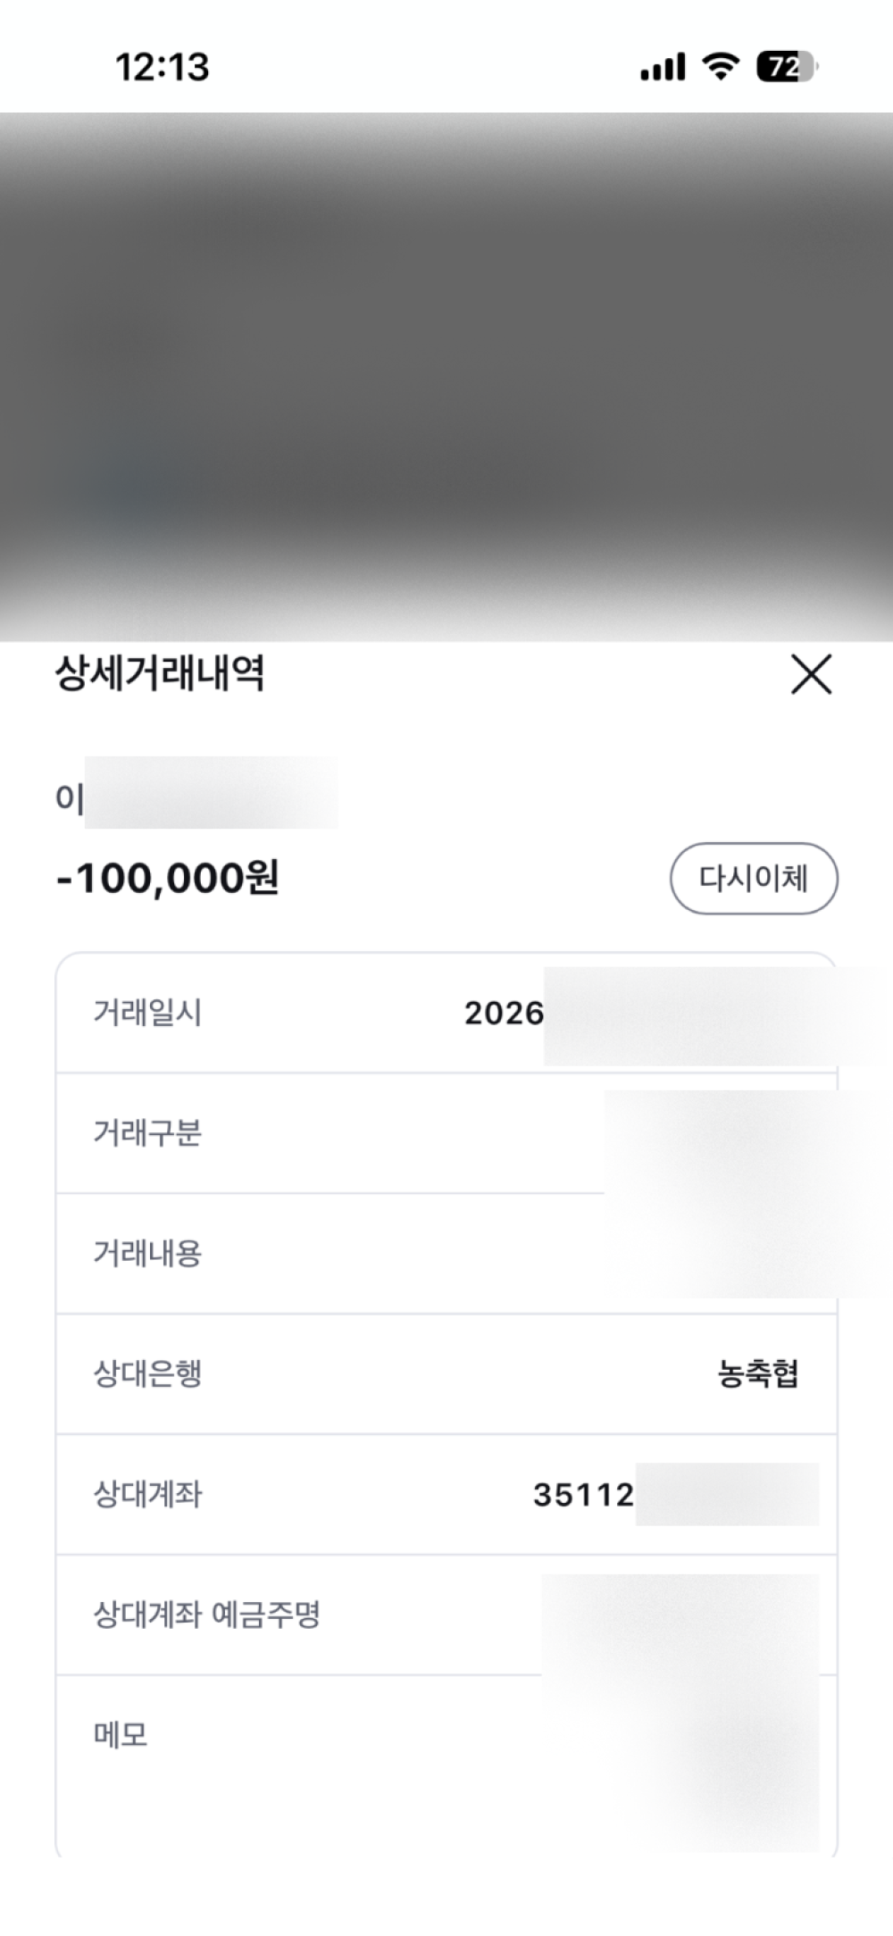Tap the 농축협 bank name value
The height and width of the screenshot is (1936, 893).
click(757, 1374)
